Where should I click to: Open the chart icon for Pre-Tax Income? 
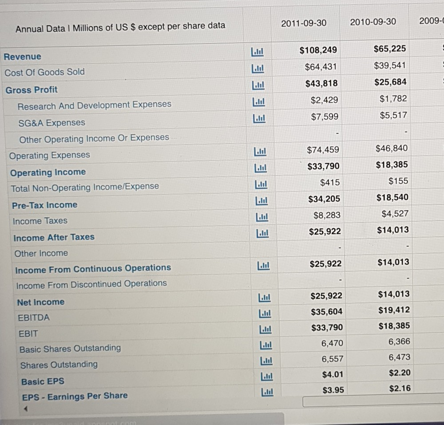(x=262, y=201)
